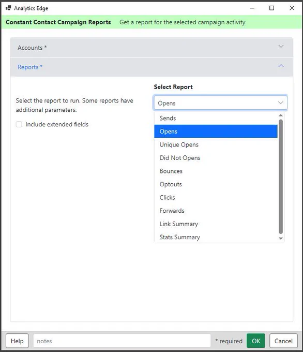Choose Did Not Opens report option
This screenshot has height=352, width=303.
point(216,158)
